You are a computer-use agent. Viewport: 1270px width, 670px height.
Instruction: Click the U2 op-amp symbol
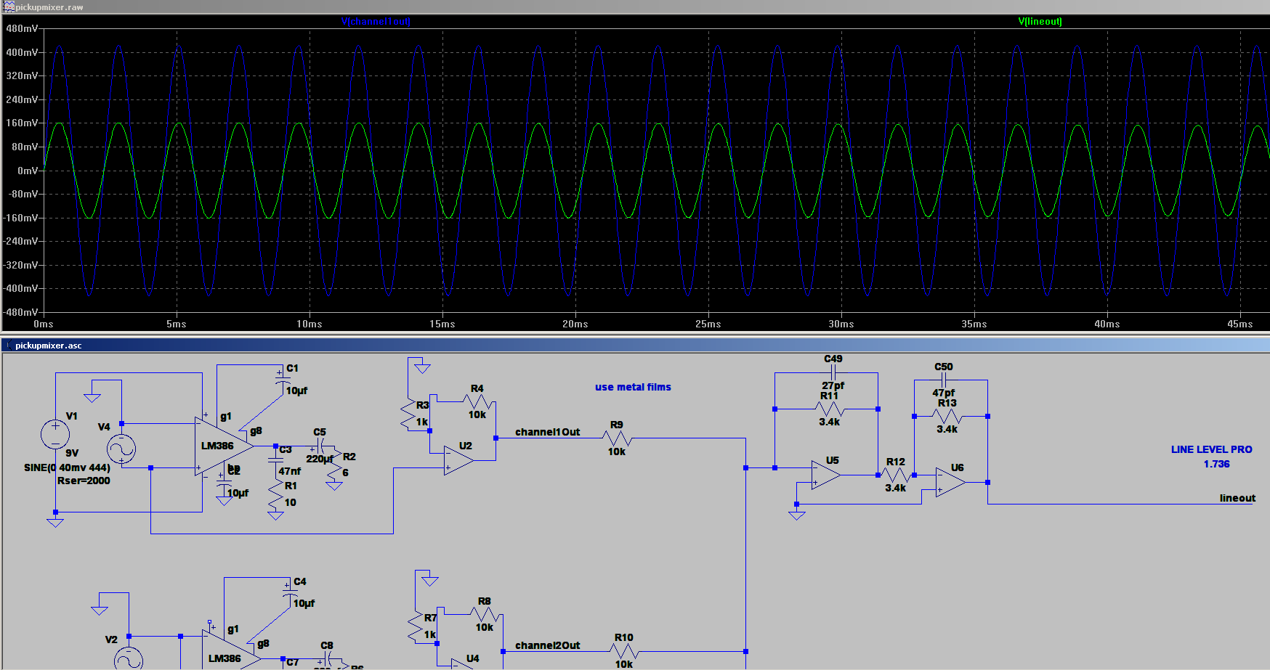458,461
